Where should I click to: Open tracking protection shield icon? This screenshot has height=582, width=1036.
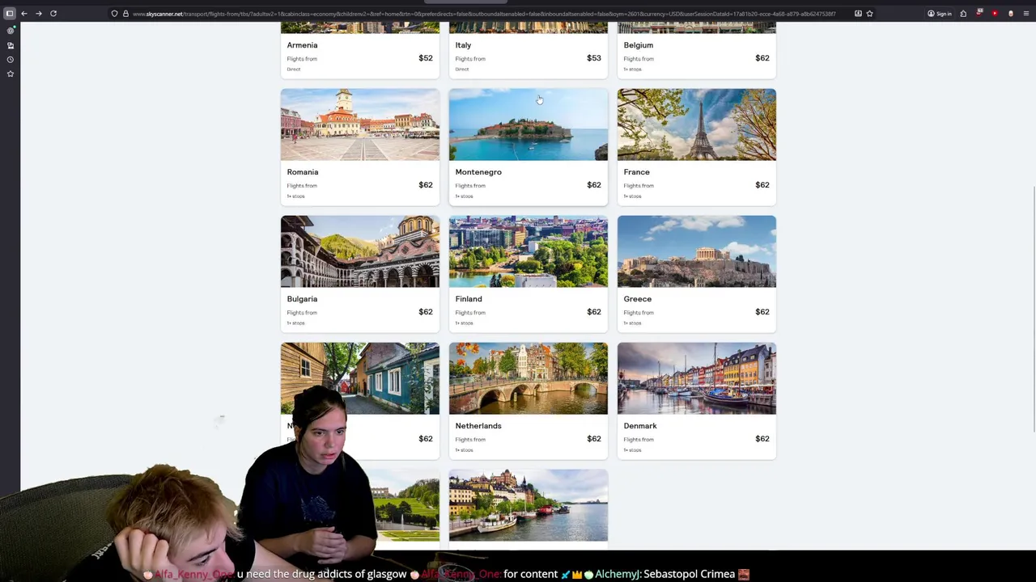coord(114,14)
